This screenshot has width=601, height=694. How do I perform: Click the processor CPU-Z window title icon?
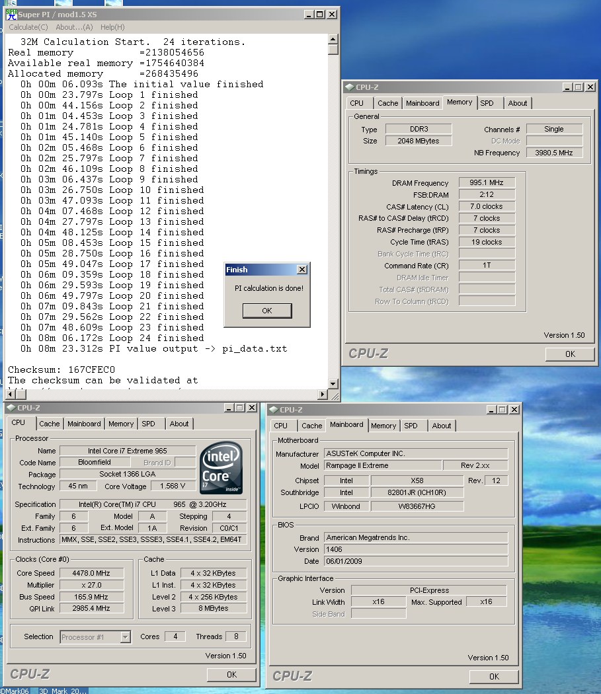(x=11, y=408)
